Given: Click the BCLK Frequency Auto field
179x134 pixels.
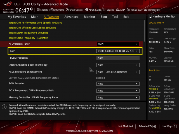Looking at the screenshot, I should (x=118, y=58).
